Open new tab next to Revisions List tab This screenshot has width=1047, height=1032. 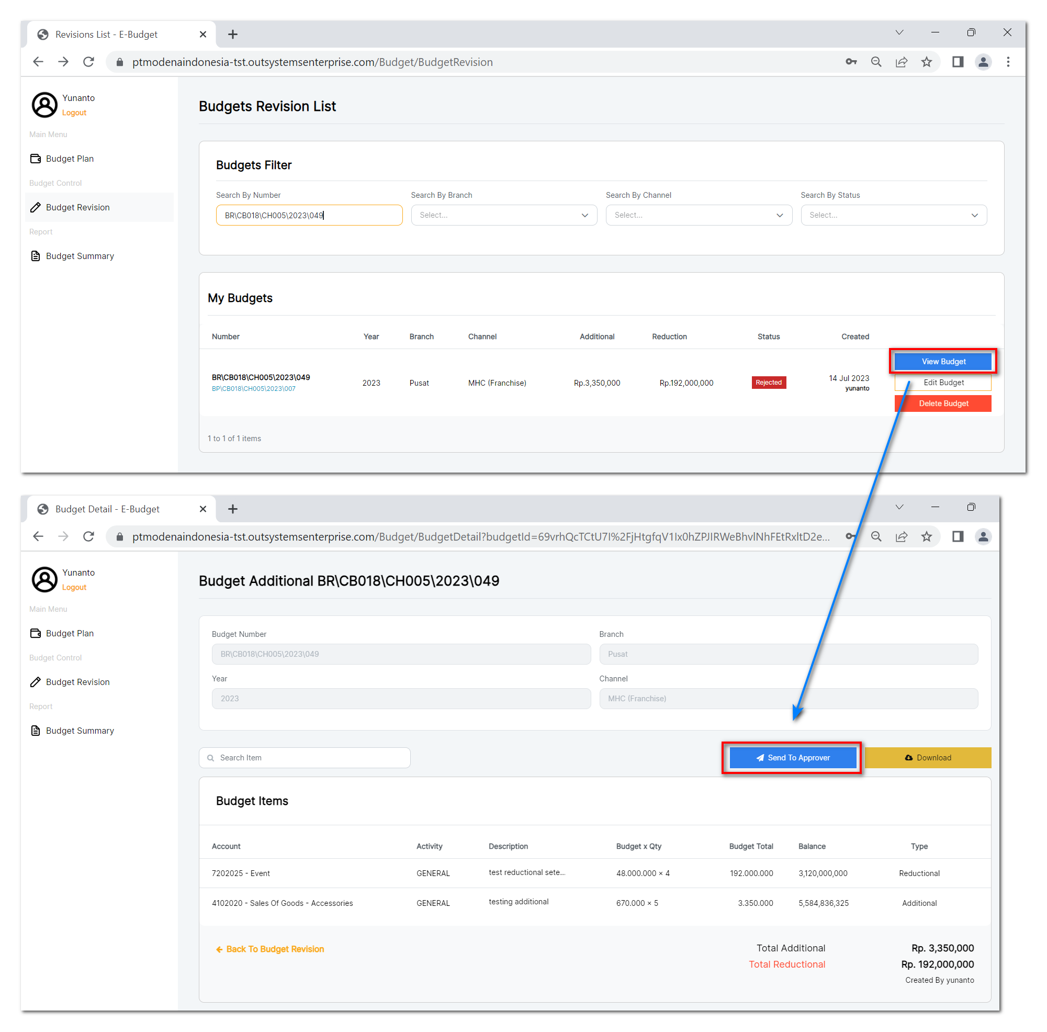tap(232, 35)
